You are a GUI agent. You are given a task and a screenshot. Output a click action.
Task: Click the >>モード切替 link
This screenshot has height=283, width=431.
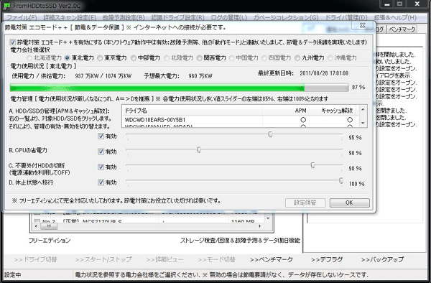point(217,259)
